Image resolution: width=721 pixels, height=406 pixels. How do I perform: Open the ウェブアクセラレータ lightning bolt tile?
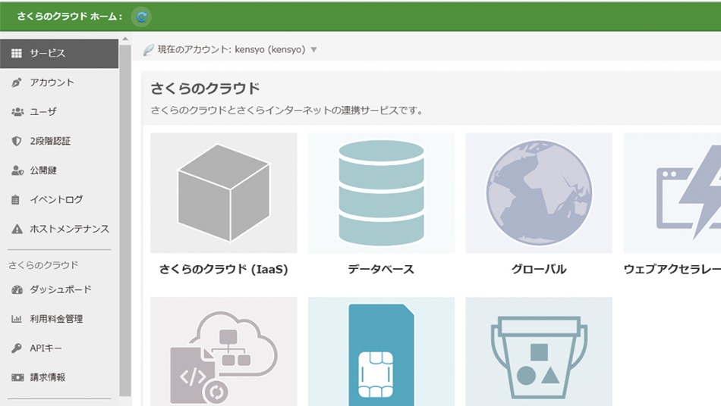(672, 192)
